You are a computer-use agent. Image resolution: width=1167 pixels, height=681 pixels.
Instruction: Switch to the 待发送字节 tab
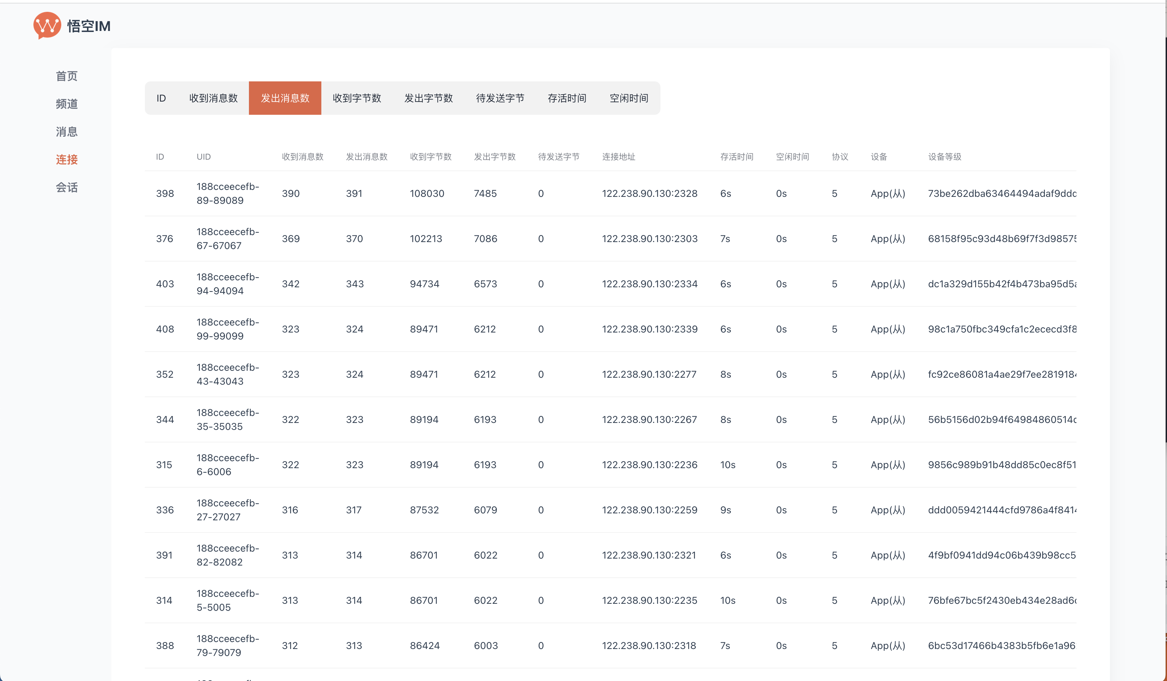500,98
